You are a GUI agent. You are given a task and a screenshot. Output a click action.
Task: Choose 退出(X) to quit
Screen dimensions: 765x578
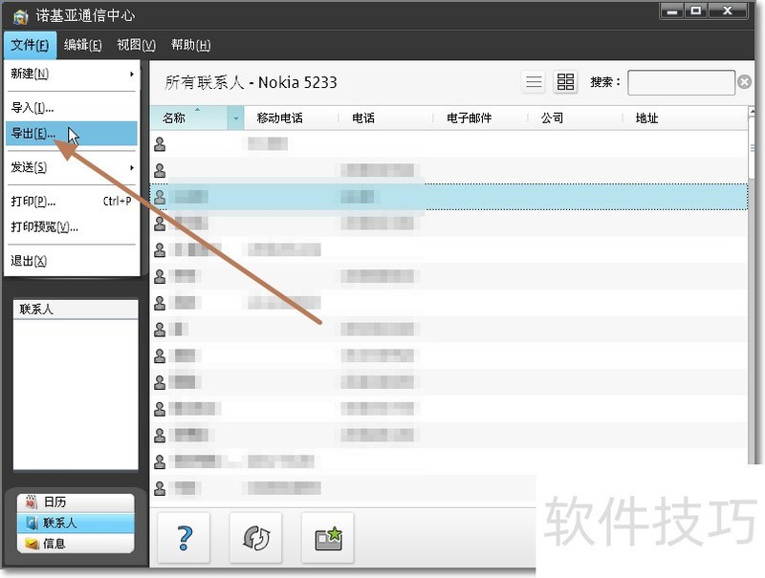click(71, 261)
